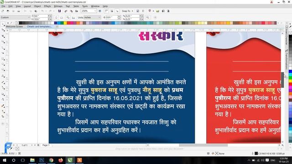The width and height of the screenshot is (292, 164).
Task: Open the Transformations docker tab
Action: click(x=287, y=60)
